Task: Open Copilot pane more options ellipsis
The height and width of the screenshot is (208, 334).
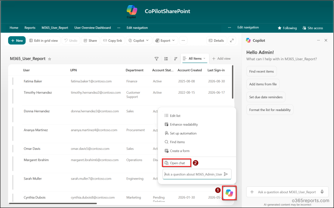Action: 318,40
